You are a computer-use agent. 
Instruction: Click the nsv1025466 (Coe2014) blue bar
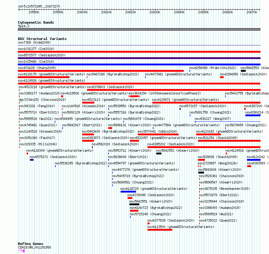coord(139,64)
